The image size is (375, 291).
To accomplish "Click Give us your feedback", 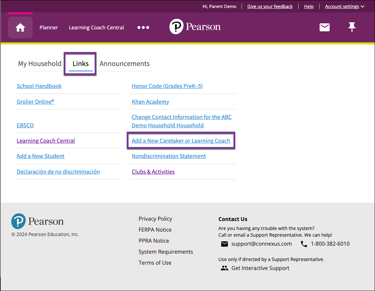I will tap(270, 6).
